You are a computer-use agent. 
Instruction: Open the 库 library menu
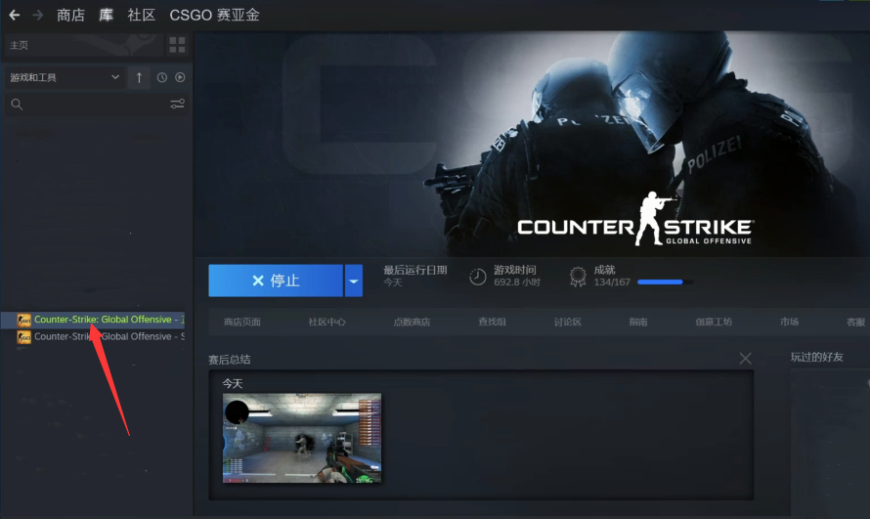(106, 15)
